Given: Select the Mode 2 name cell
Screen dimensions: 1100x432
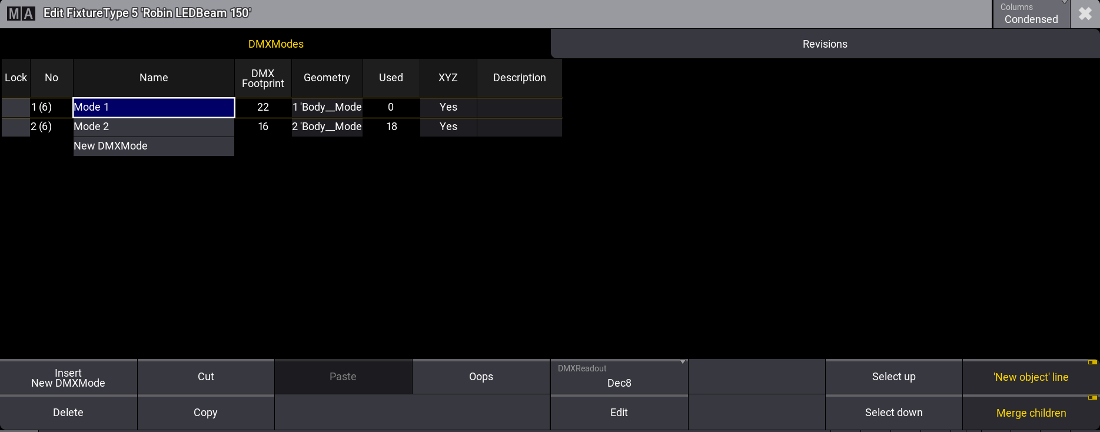Looking at the screenshot, I should (154, 127).
